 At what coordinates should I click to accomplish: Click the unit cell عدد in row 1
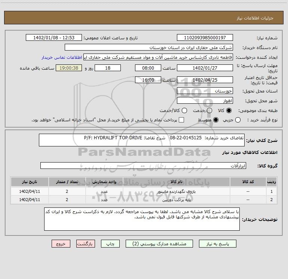click(x=104, y=191)
